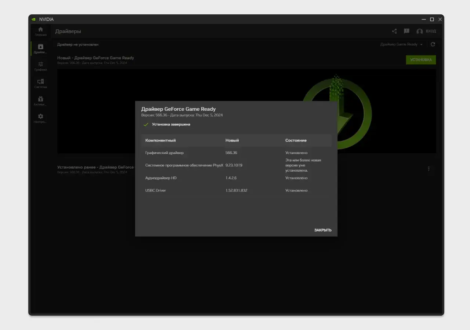Select the Графический драйвер row name
470x330 pixels.
pos(164,153)
